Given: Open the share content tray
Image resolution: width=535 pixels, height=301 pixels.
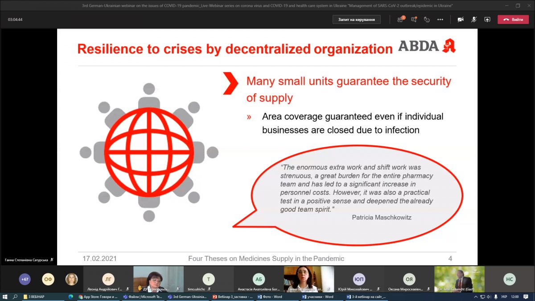Looking at the screenshot, I should coord(487,20).
